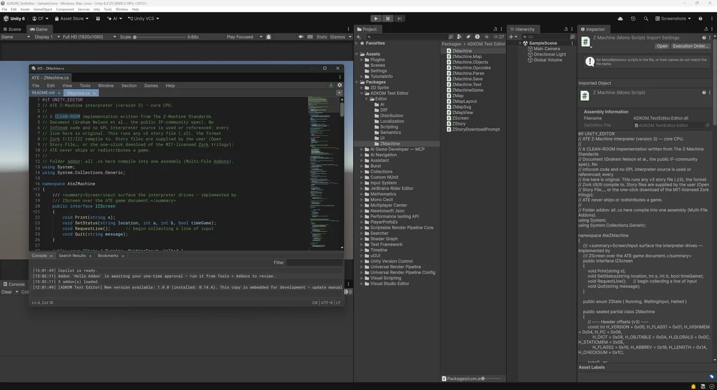Open the Unity VCS dropdown
Viewport: 717px width, 390px height.
pos(144,19)
